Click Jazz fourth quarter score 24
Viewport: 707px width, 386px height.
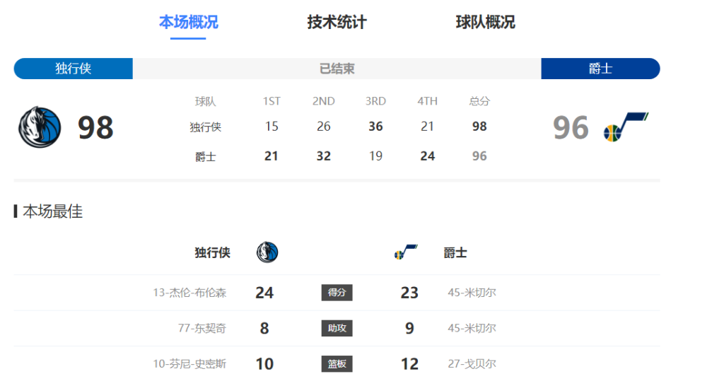click(x=428, y=156)
